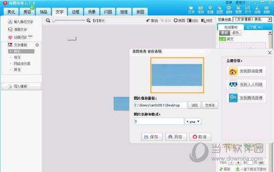Open the 菜单 menu in title bar
The width and height of the screenshot is (274, 172).
229,3
